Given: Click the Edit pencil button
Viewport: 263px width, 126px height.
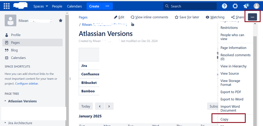Looking at the screenshot, I should (119, 17).
